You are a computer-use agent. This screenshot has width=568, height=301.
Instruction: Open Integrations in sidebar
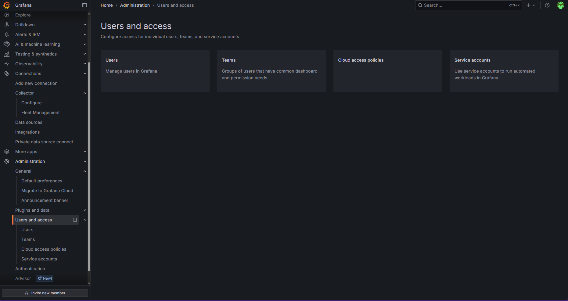pos(27,132)
